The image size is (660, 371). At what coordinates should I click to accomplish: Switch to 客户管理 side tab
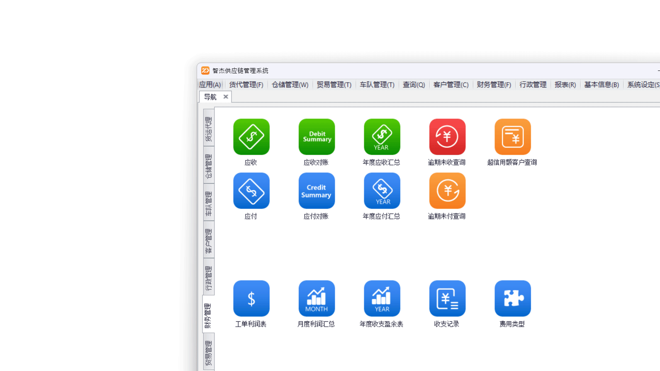pos(209,240)
